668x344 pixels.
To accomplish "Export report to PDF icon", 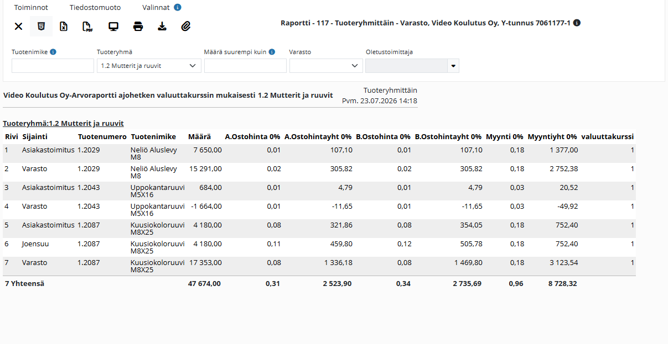I will tap(87, 26).
